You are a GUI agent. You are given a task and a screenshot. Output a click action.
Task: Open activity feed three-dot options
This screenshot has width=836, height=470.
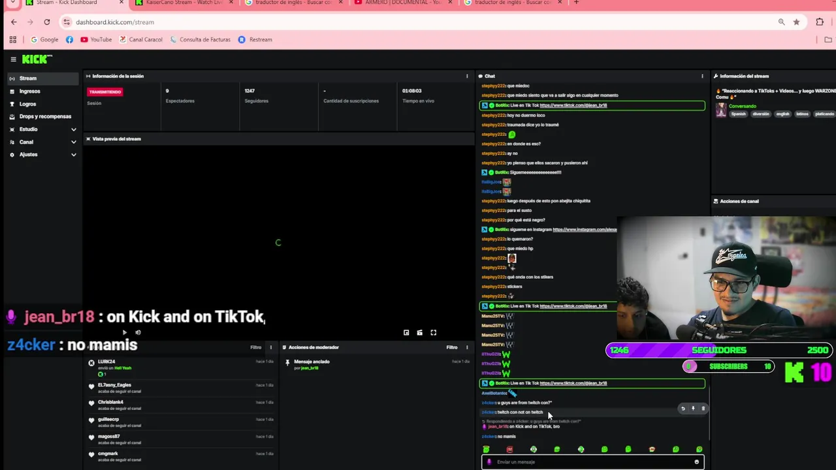pos(271,347)
